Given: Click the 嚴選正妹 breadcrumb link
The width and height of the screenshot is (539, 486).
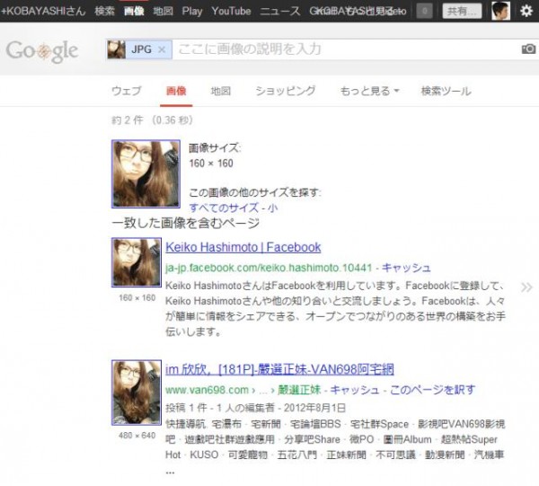Looking at the screenshot, I should [299, 390].
